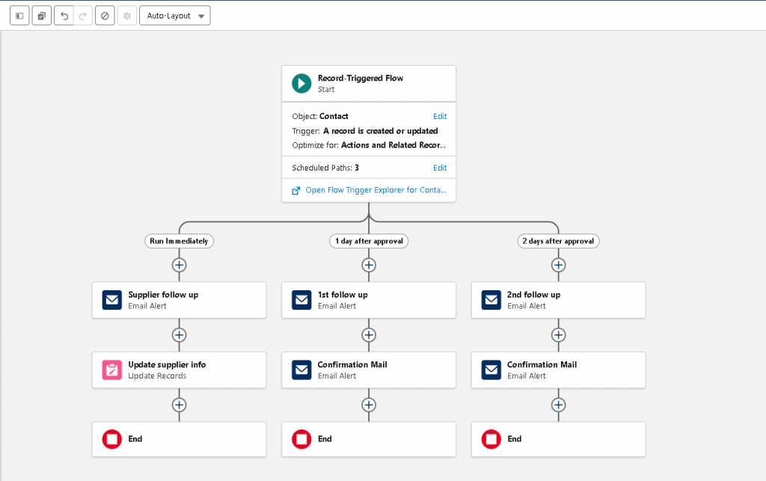Screen dimensions: 766x481
Task: Add element above 2nd follow up
Action: click(558, 265)
